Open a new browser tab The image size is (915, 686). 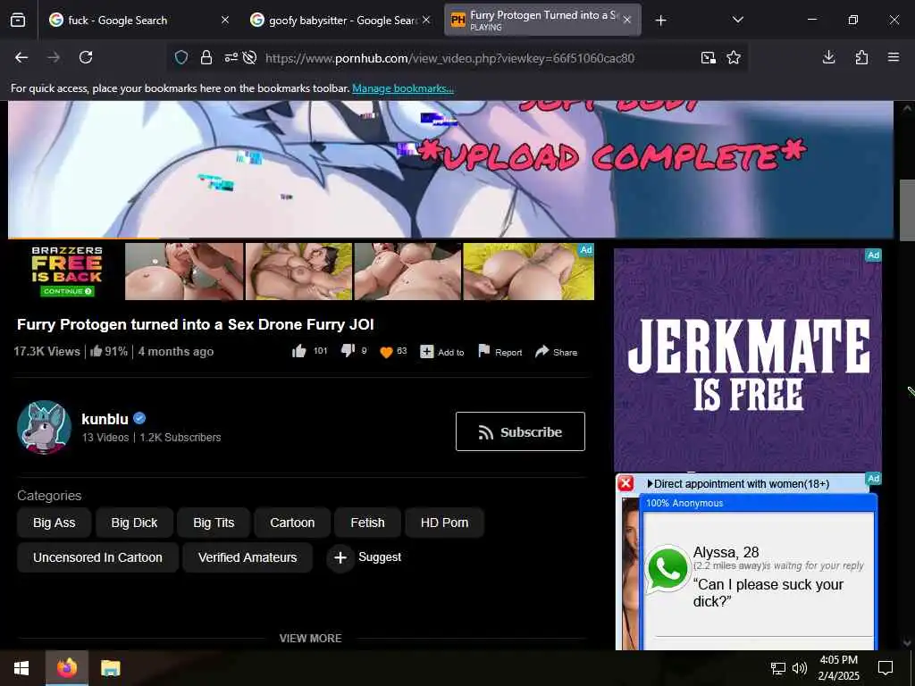point(660,21)
